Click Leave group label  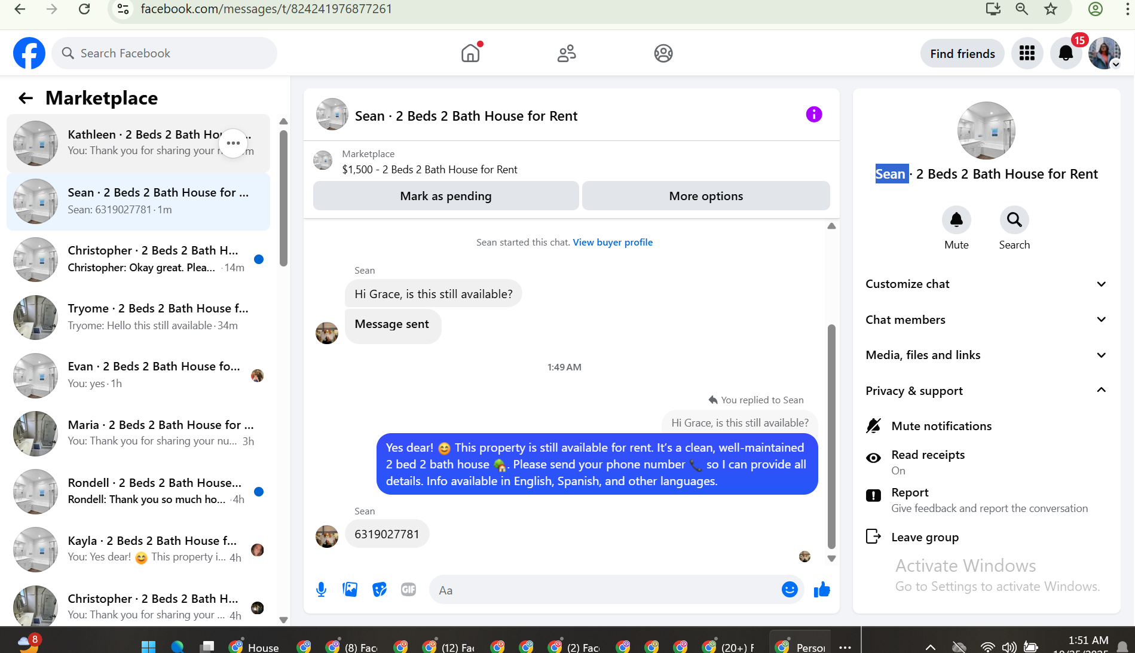point(925,537)
